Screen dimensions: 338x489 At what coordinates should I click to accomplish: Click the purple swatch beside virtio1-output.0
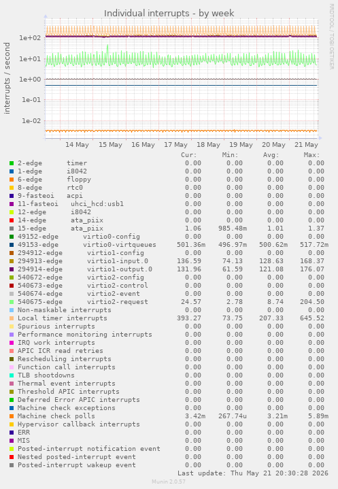12,269
